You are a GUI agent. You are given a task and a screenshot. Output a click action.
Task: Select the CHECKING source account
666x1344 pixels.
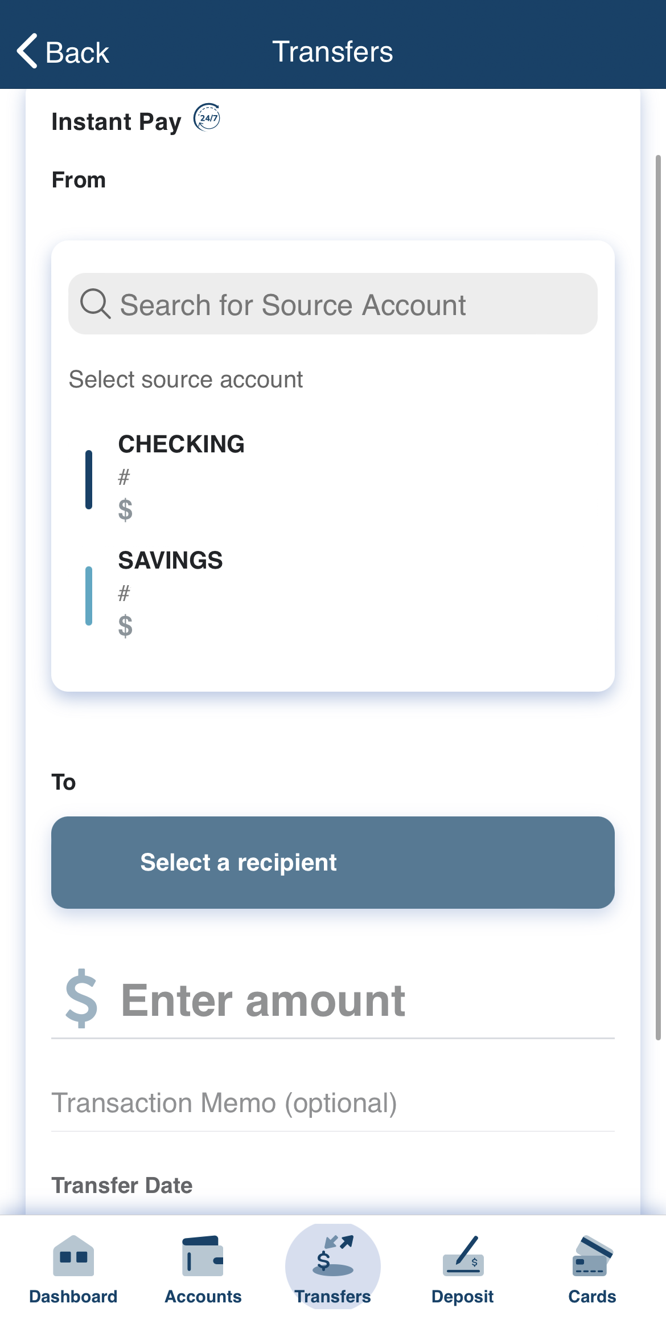coord(181,477)
